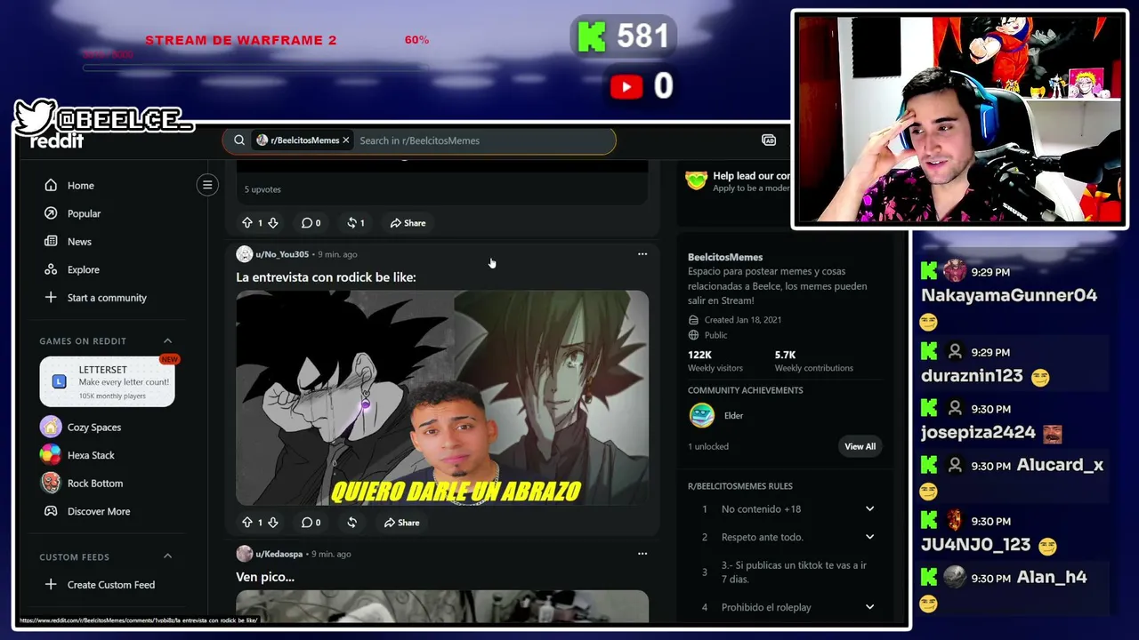Open the Letterset game card

107,381
